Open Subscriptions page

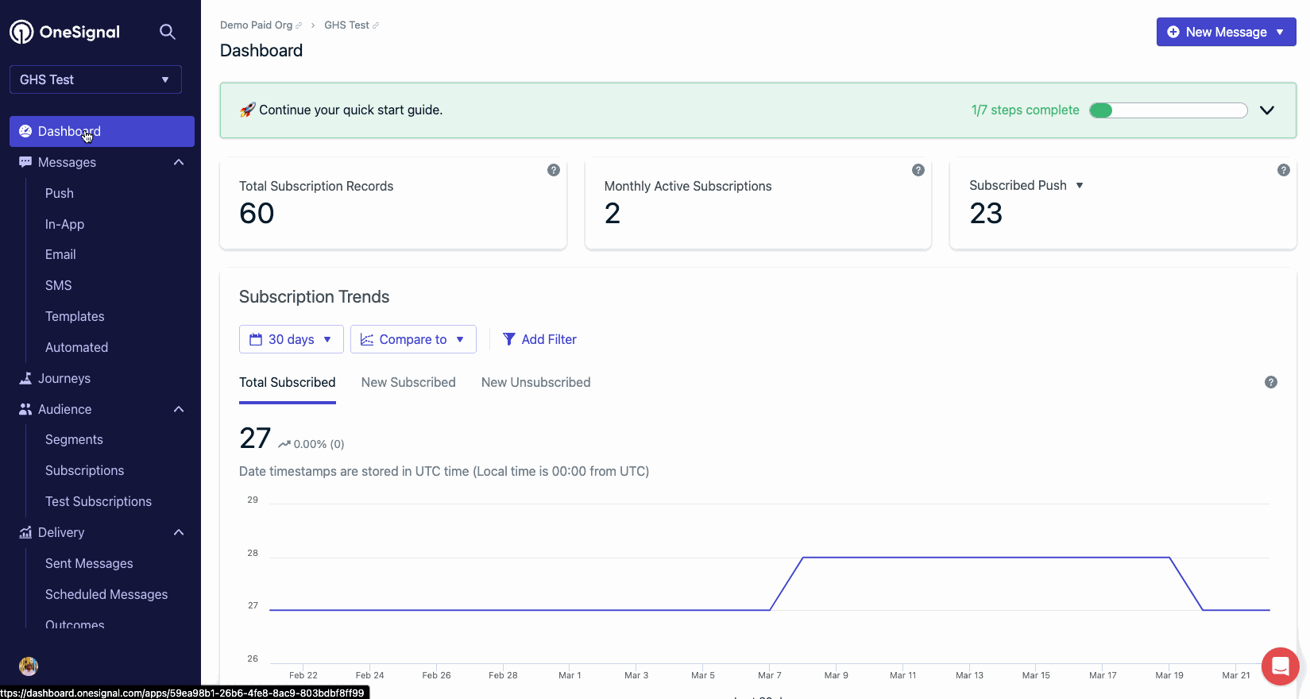[84, 470]
